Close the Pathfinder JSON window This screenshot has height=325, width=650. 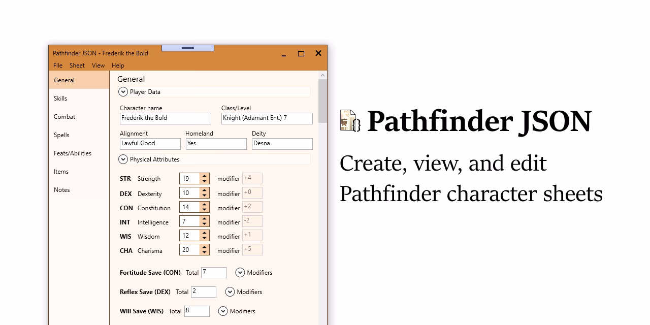[318, 53]
